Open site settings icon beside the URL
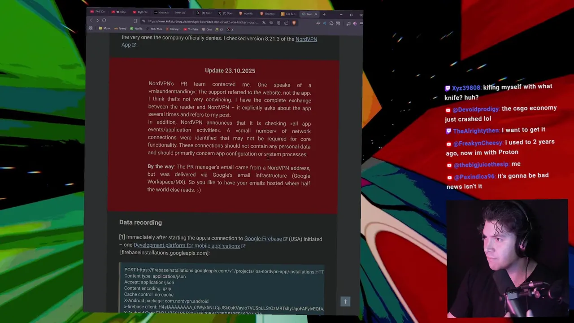 [143, 21]
